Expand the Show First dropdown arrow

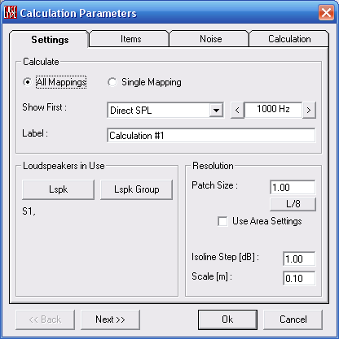(x=216, y=110)
